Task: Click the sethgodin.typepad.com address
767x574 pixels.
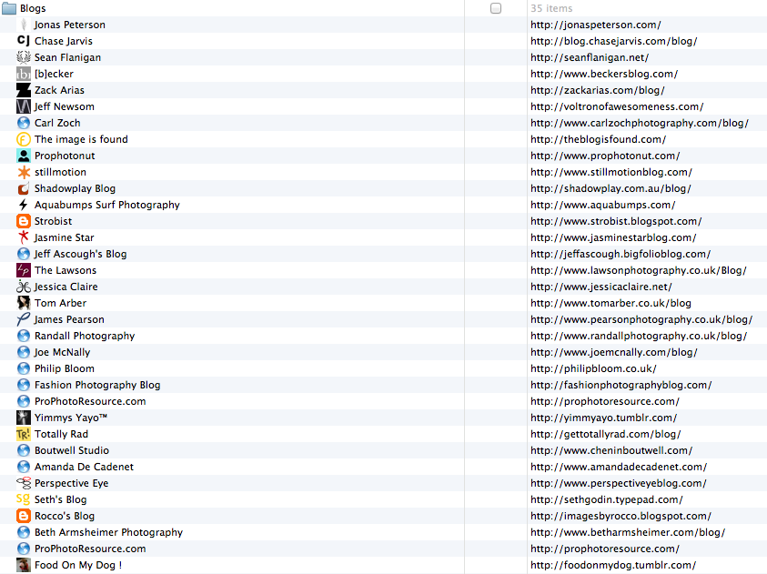Action: pos(607,499)
